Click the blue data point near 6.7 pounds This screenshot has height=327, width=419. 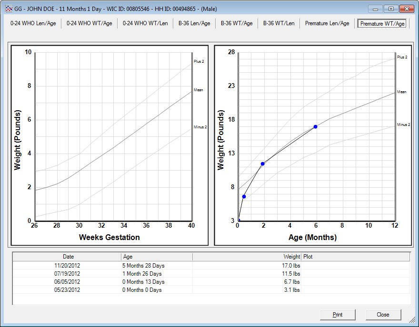244,197
